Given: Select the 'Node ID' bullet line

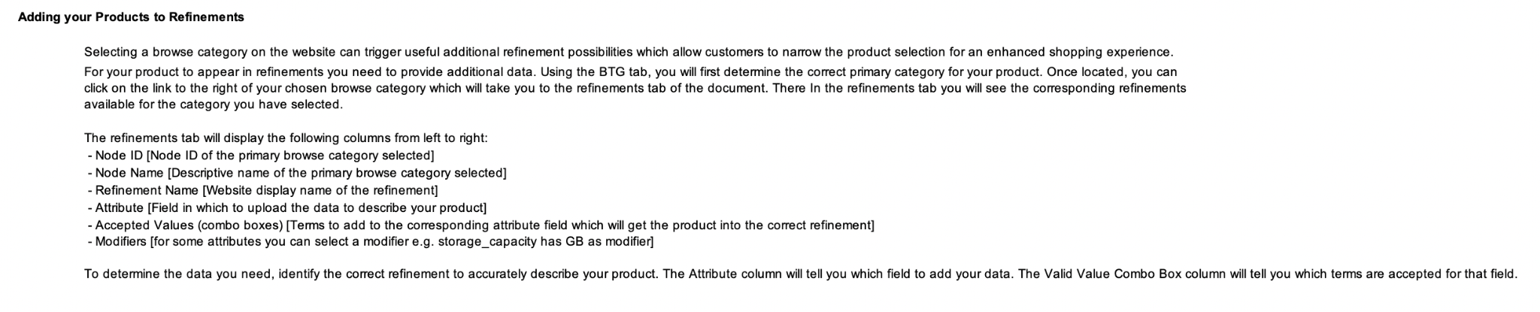Looking at the screenshot, I should (261, 156).
